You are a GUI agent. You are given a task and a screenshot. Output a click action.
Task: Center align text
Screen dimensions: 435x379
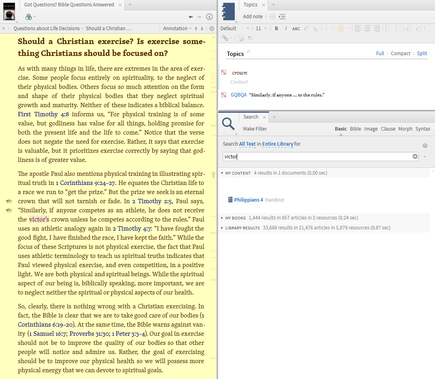point(367,29)
